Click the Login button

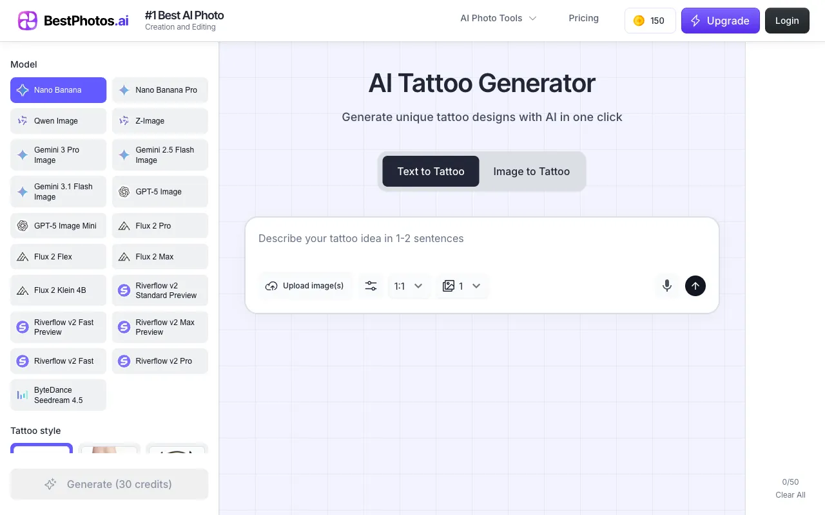click(x=787, y=21)
